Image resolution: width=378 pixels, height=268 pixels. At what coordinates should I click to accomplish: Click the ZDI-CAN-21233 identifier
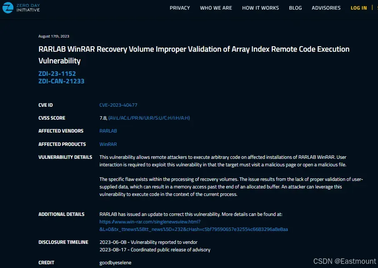click(61, 81)
